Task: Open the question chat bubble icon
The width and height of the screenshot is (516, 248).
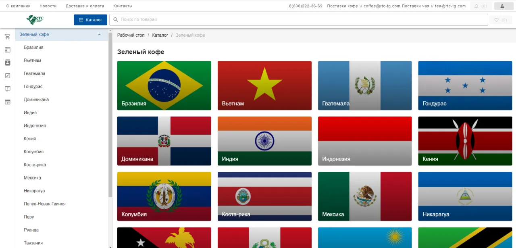Action: click(7, 89)
